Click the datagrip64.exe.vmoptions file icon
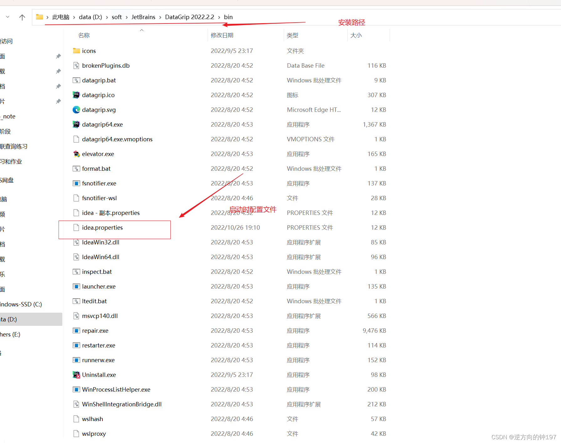561x443 pixels. [76, 139]
